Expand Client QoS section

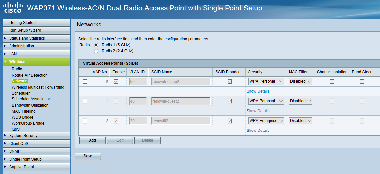click(36, 143)
